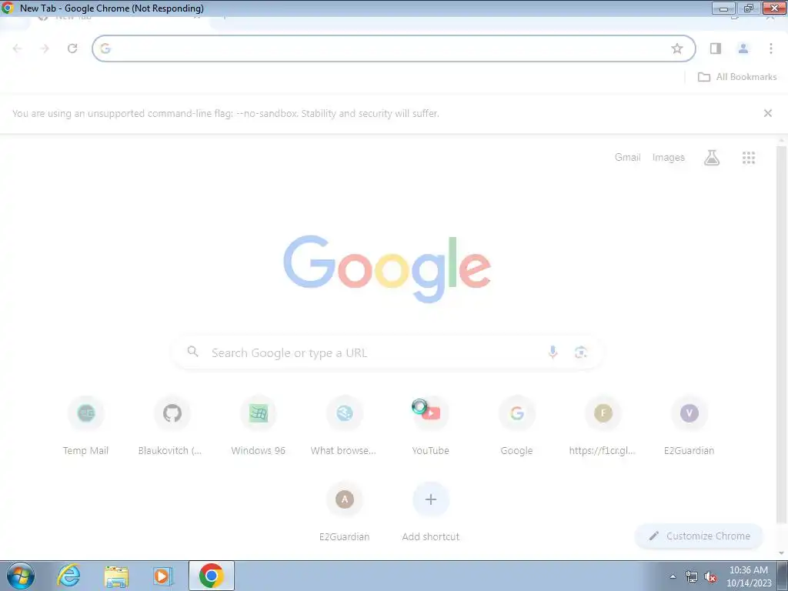
Task: Click the address bar field
Action: click(x=394, y=48)
